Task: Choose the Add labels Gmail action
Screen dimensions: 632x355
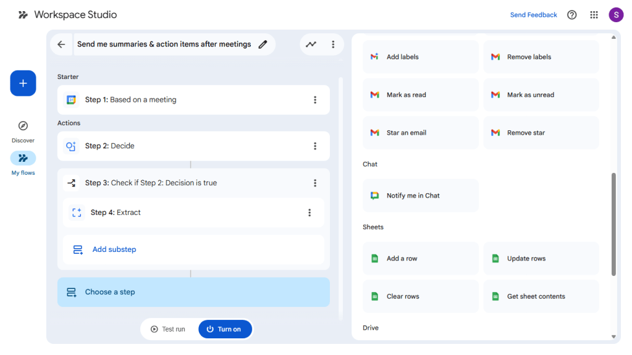Action: pos(420,57)
